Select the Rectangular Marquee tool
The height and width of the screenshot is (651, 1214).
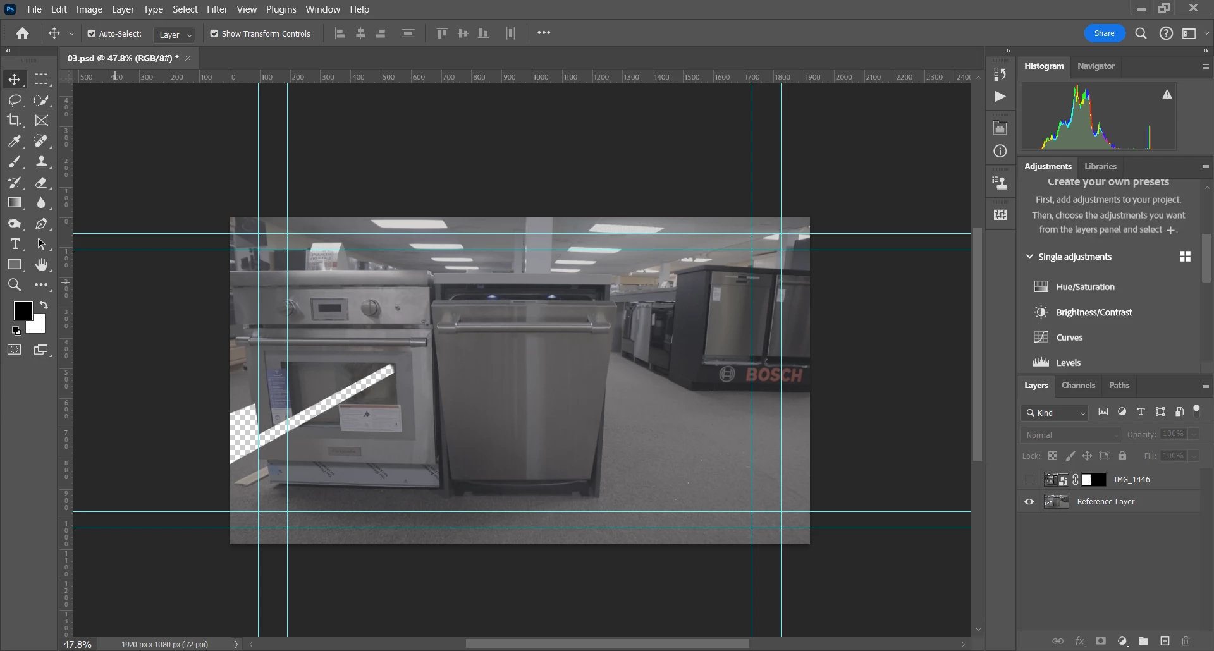pos(42,80)
